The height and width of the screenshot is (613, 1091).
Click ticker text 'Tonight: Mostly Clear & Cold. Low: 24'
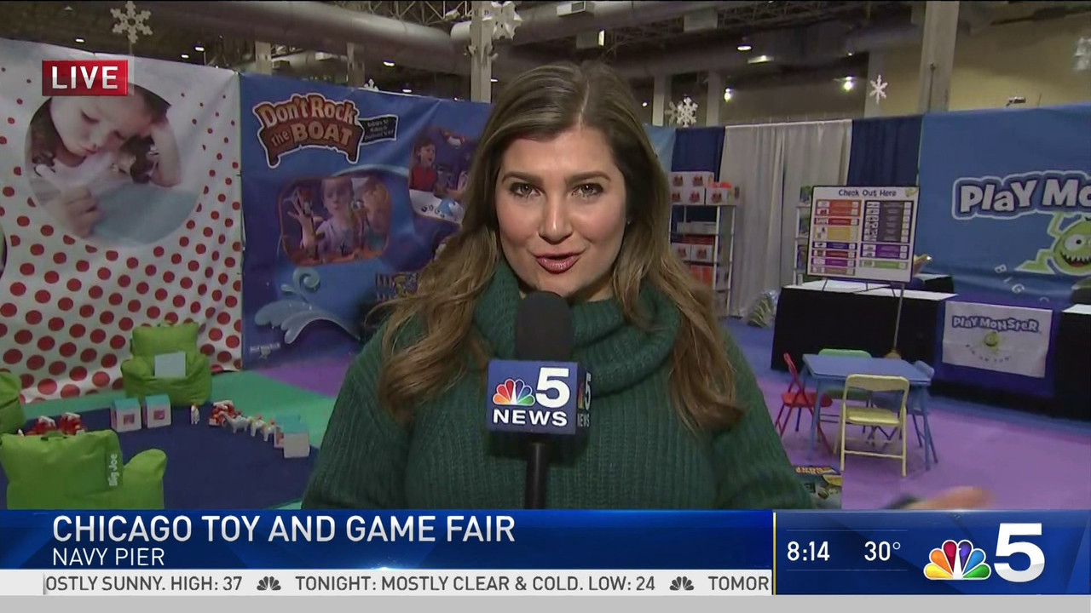tap(475, 584)
